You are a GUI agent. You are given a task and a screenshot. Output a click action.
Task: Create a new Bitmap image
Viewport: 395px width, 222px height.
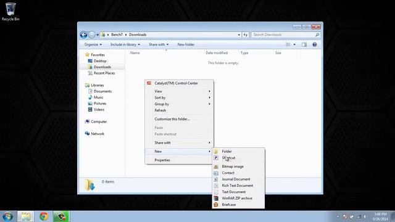(x=238, y=166)
